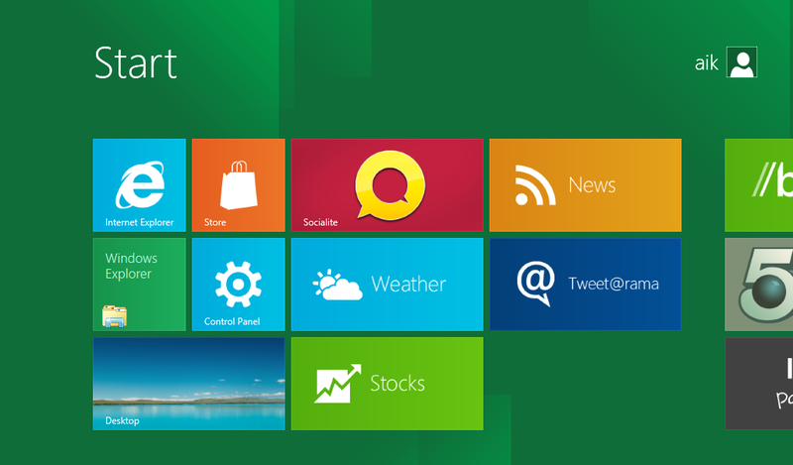This screenshot has height=465, width=793.
Task: Click the aik user avatar icon
Action: click(741, 62)
